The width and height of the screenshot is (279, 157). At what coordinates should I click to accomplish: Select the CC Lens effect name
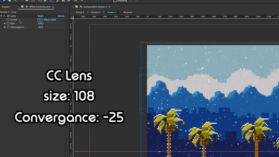[x=11, y=16]
